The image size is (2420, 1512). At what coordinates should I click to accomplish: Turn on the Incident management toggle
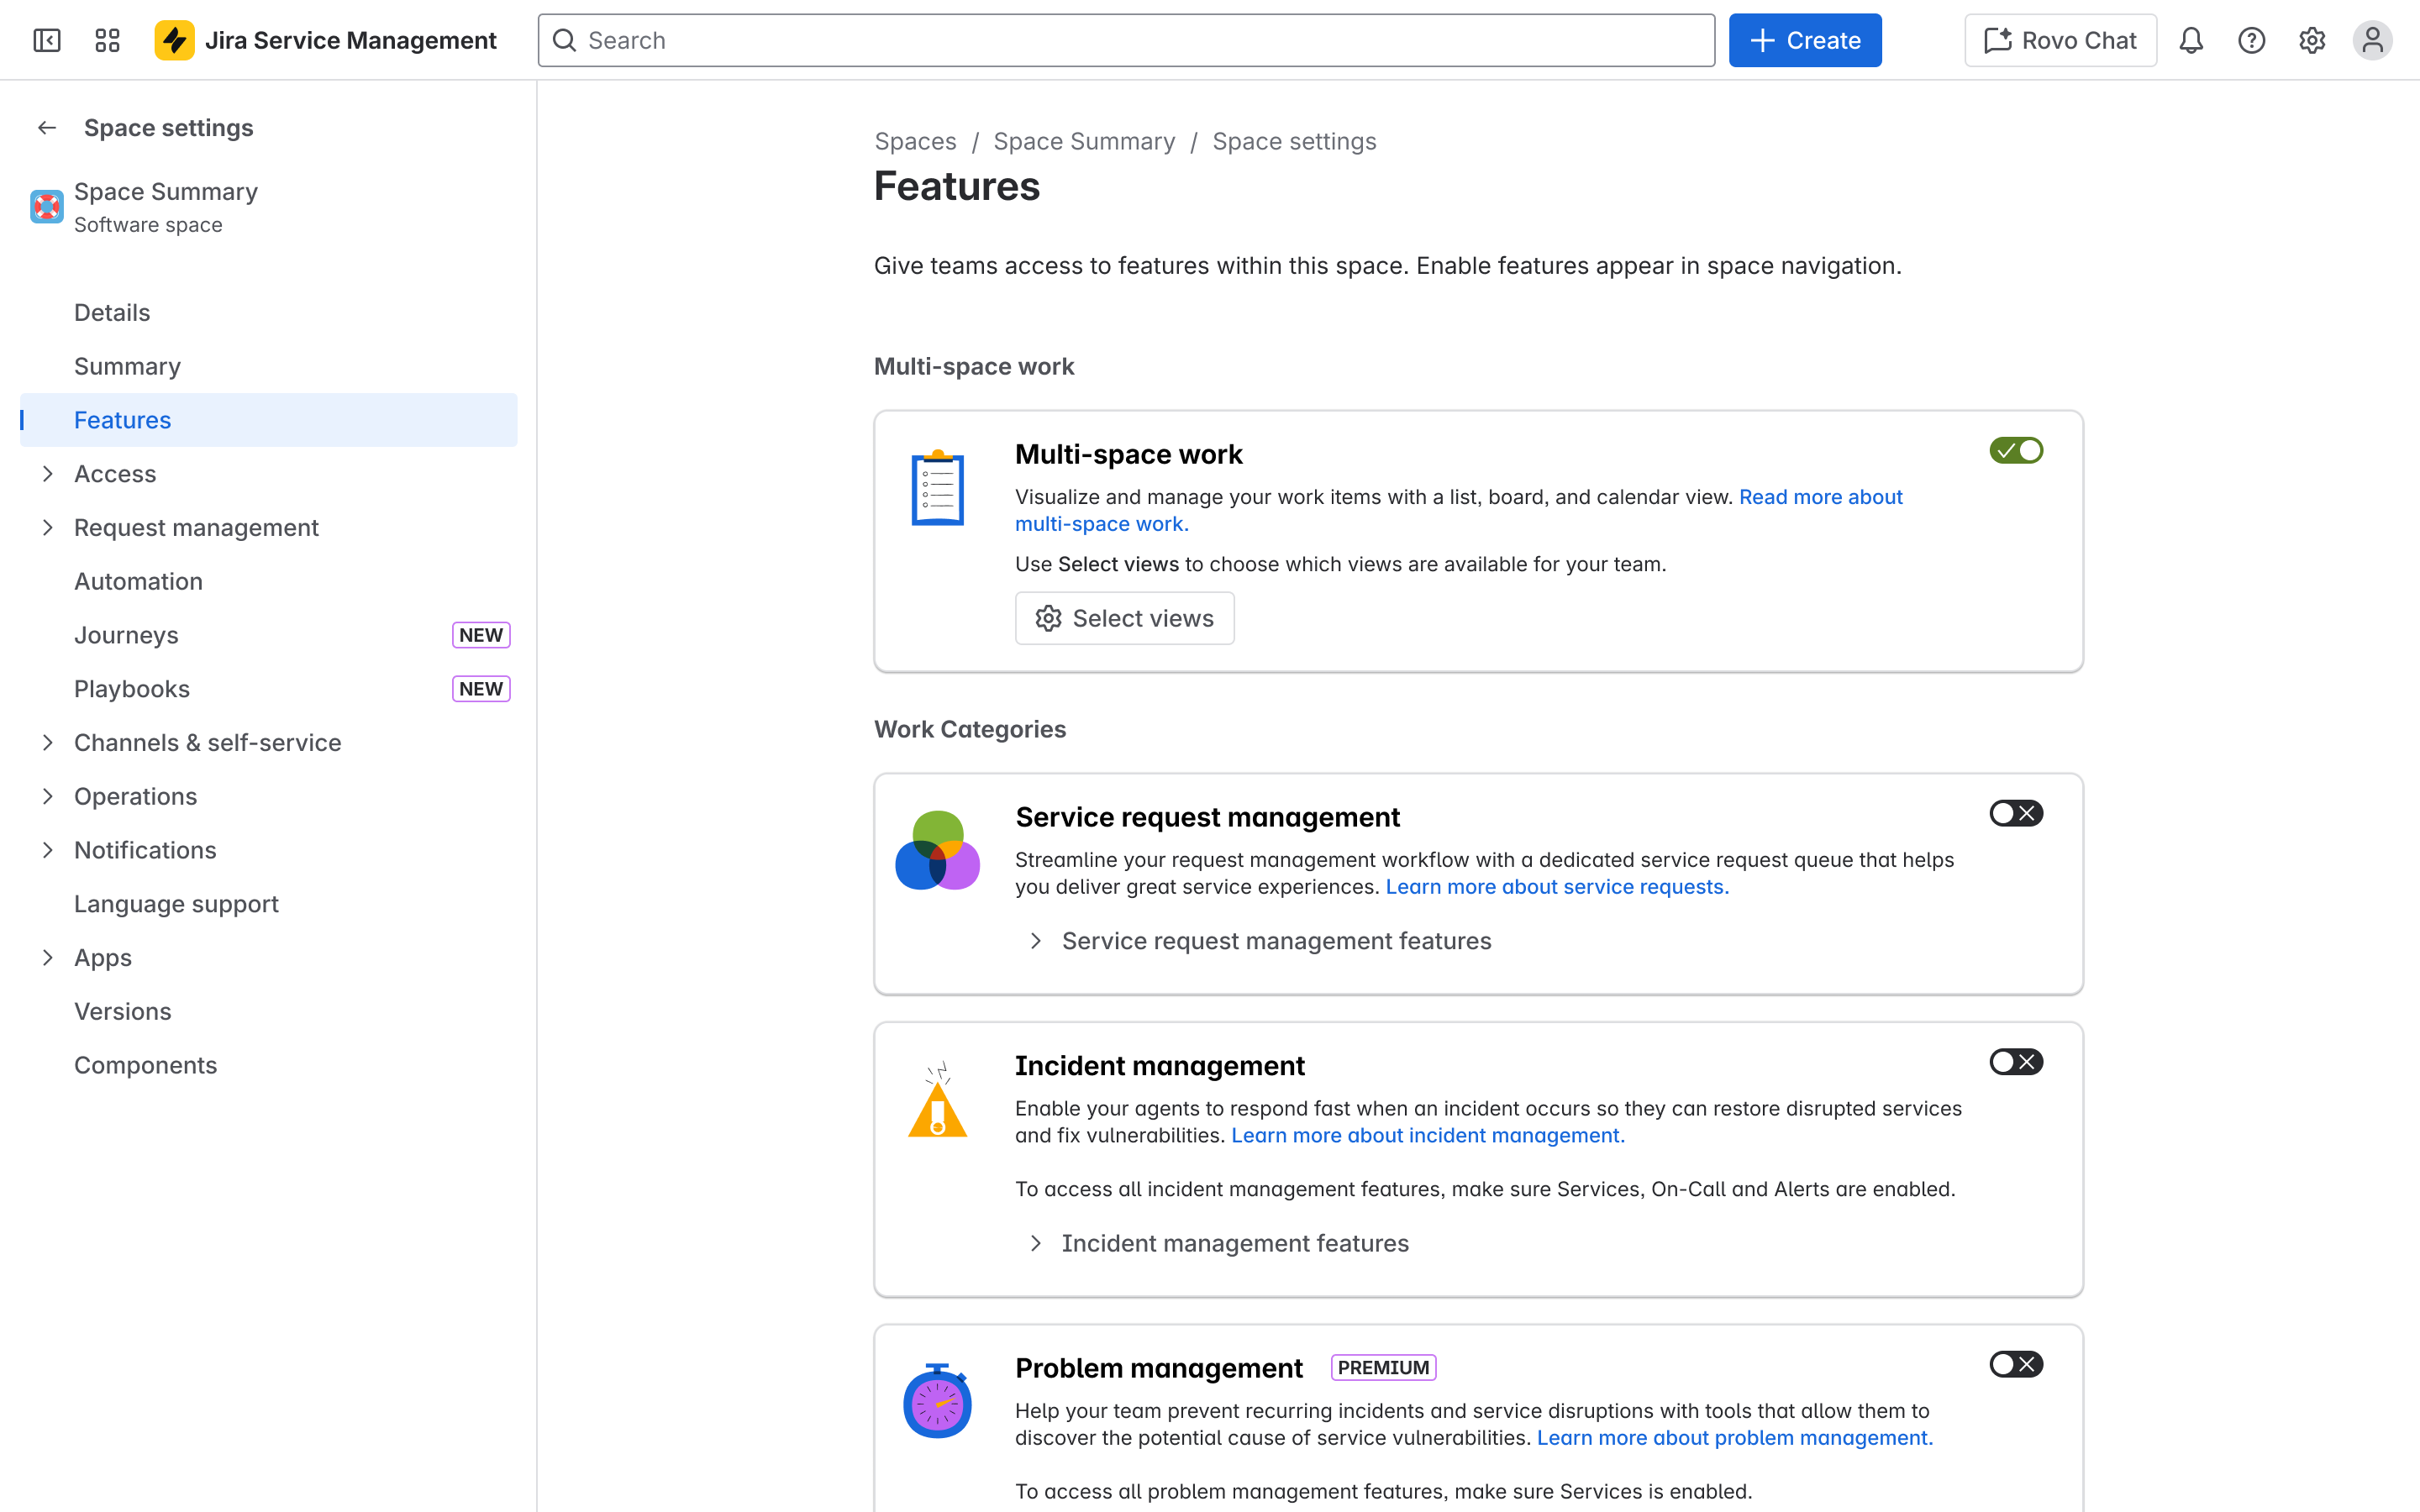click(x=2016, y=1062)
